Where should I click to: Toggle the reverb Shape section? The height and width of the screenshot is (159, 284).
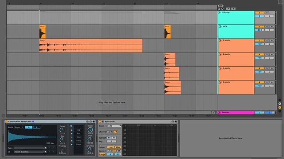point(71,144)
